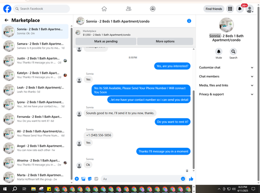Open the apps grid menu icon
This screenshot has width=260, height=193.
230,9
